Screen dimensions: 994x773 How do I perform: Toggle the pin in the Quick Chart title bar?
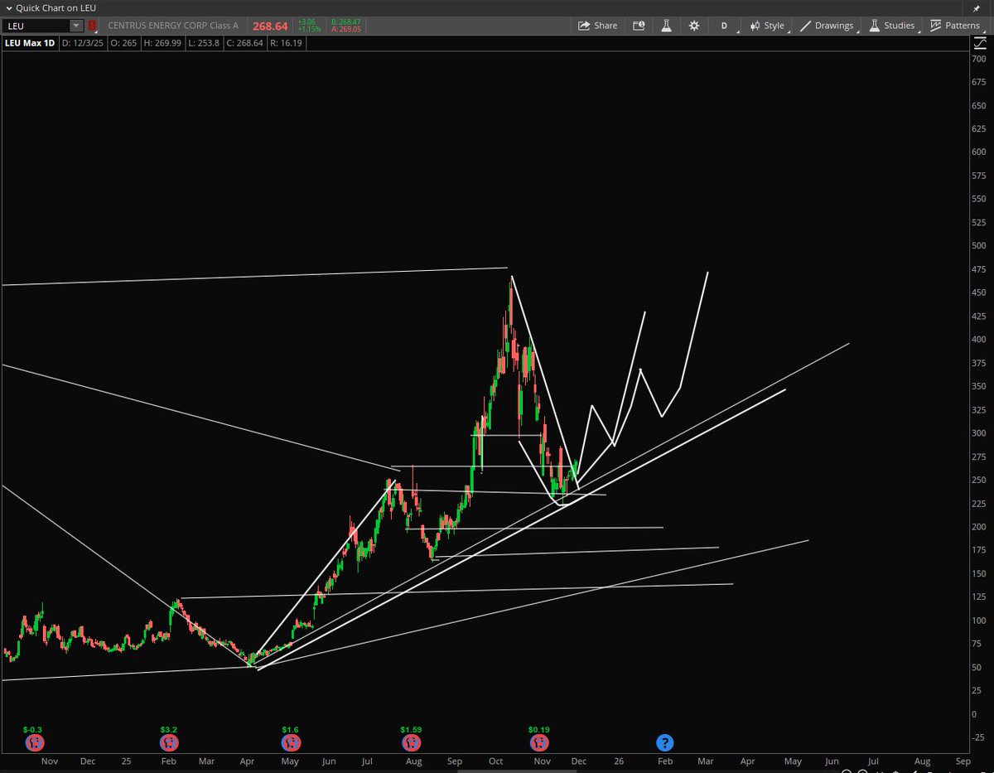pyautogui.click(x=977, y=8)
